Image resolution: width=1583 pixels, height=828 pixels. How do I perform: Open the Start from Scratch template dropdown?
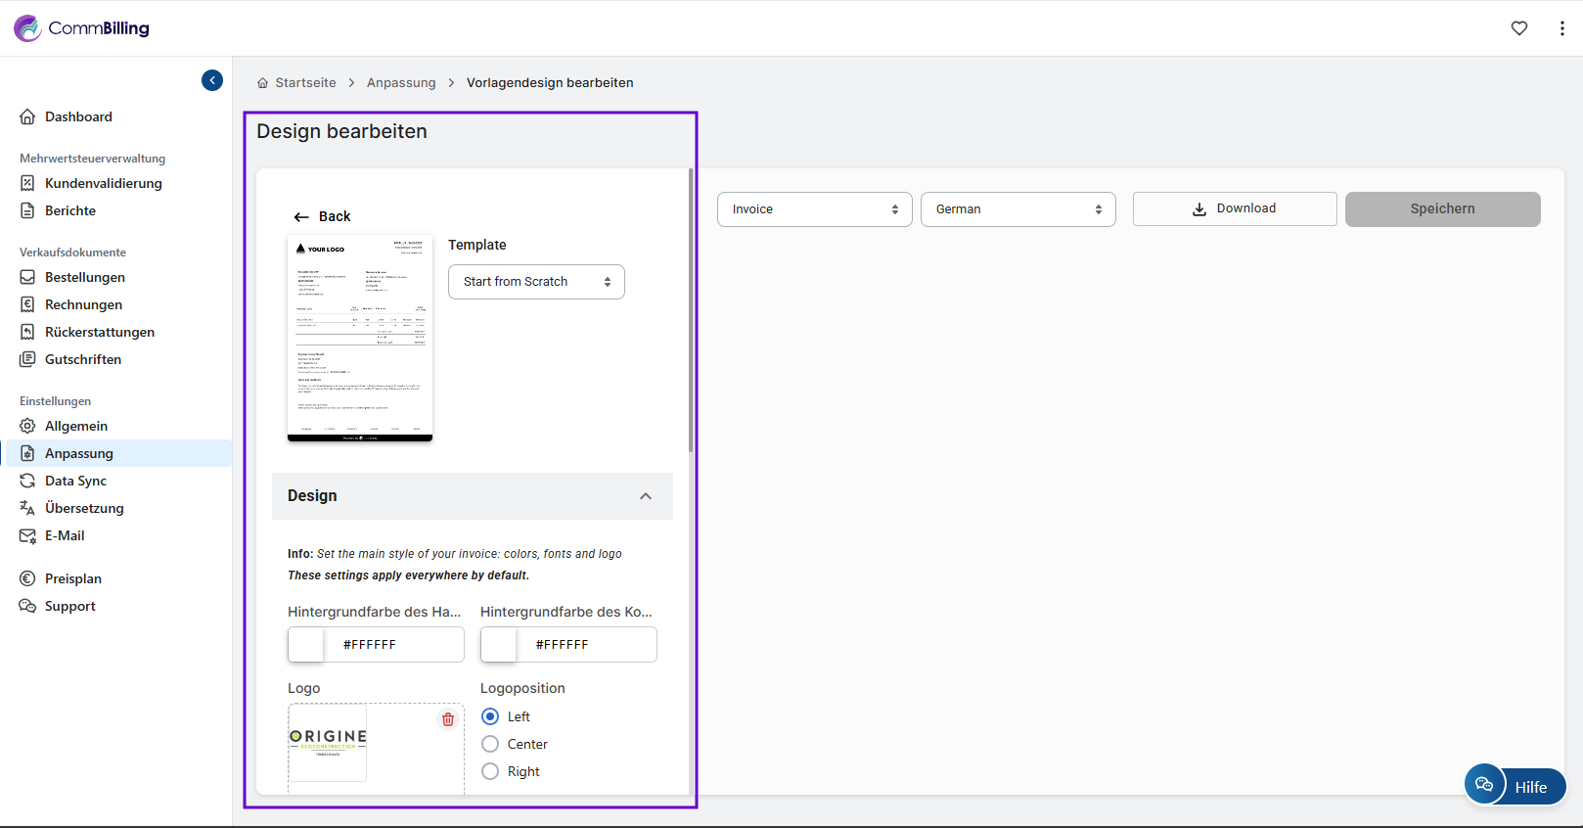(536, 282)
